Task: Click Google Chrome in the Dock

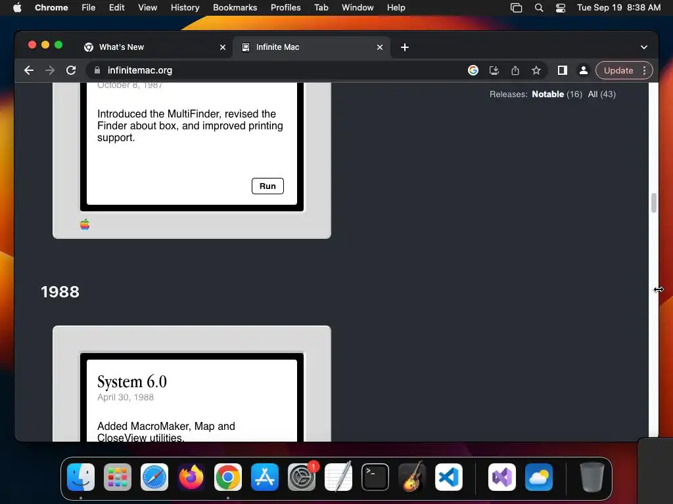Action: tap(228, 477)
